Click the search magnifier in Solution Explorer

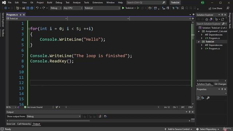point(223,24)
